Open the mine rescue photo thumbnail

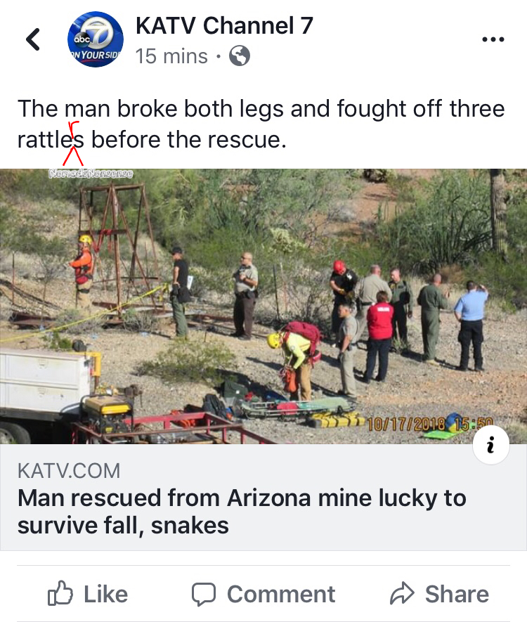(x=263, y=306)
